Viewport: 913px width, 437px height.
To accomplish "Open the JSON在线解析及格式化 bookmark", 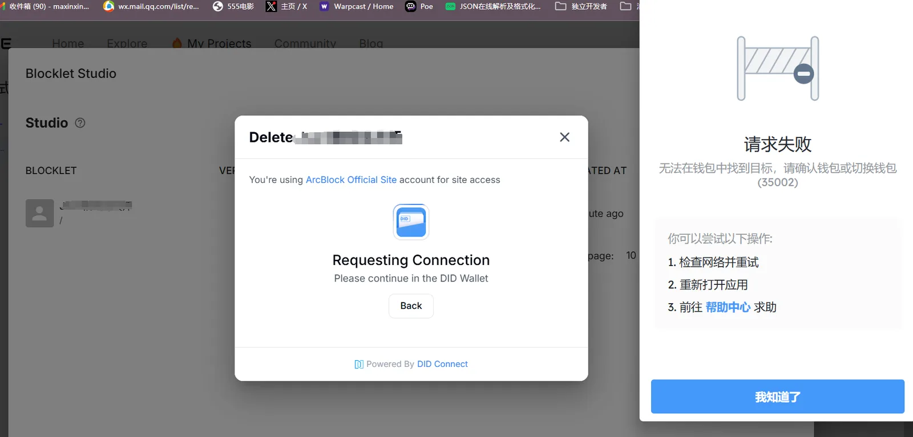I will [x=494, y=6].
